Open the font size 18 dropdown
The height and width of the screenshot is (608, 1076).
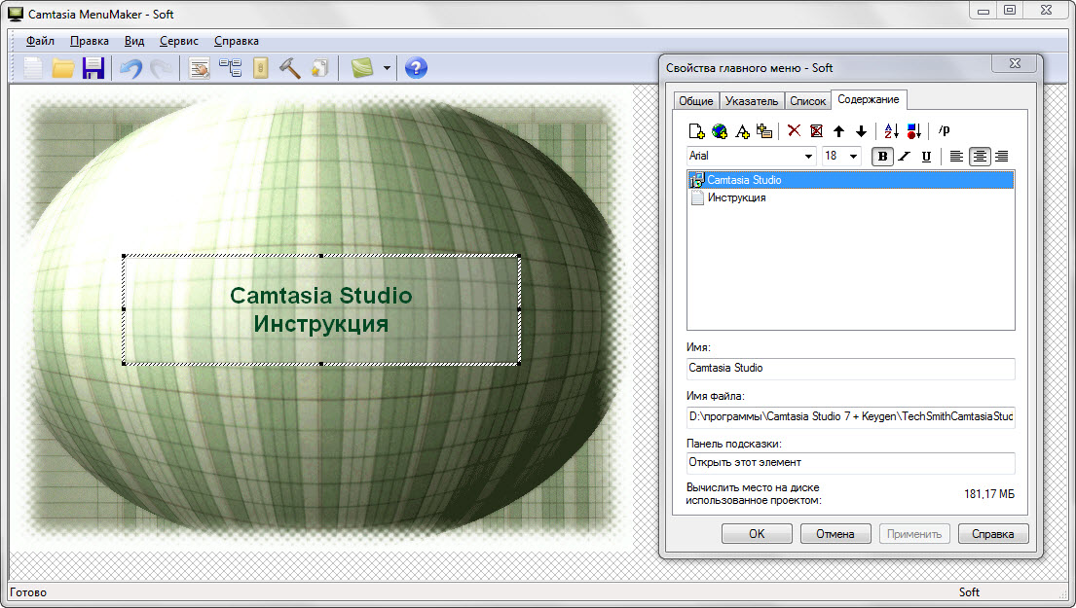tap(853, 157)
